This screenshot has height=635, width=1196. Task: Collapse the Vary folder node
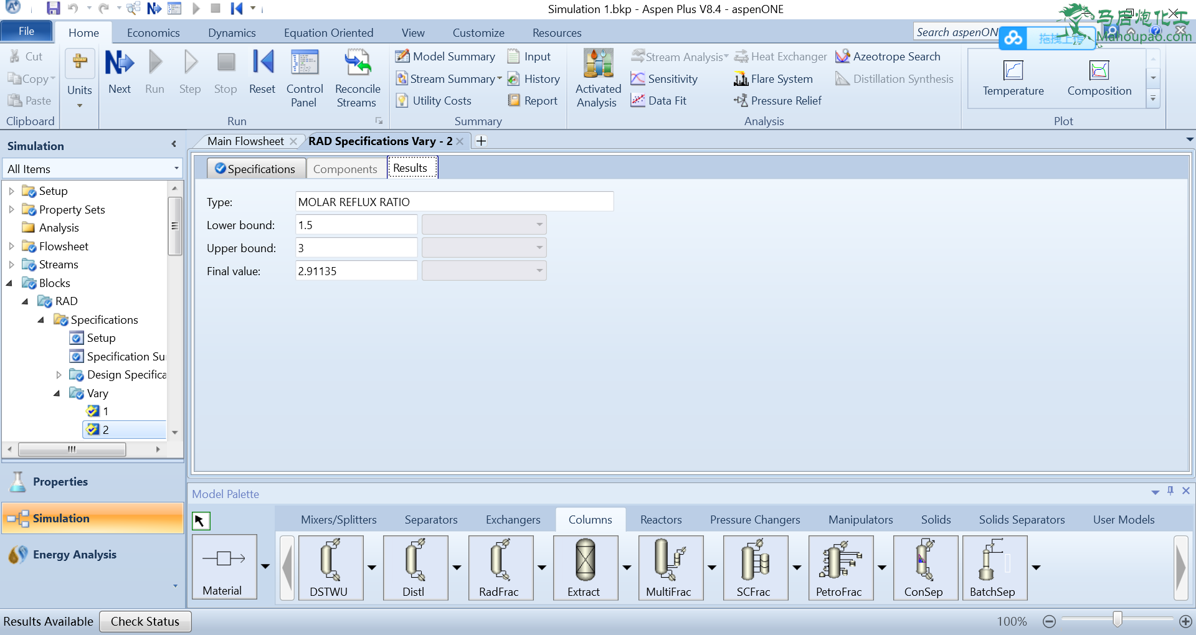[x=57, y=393]
